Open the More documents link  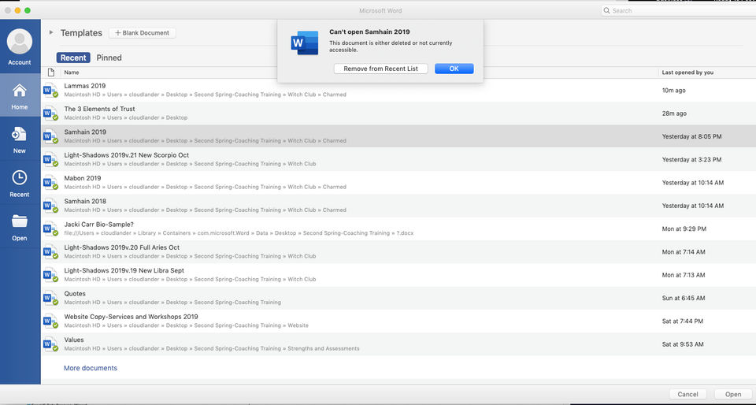91,368
